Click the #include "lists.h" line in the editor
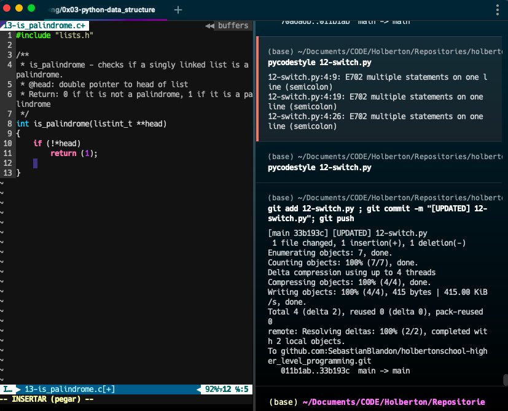 55,35
